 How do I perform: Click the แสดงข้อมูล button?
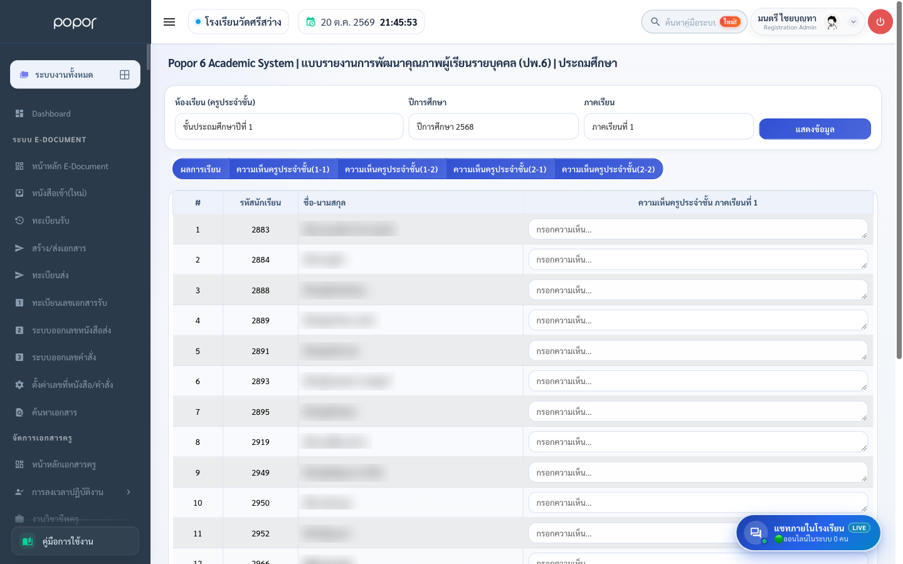(815, 129)
